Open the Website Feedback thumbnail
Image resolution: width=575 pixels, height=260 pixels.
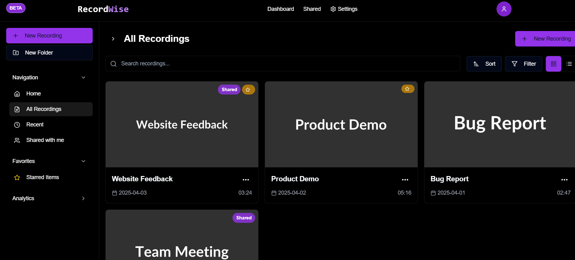[x=182, y=125]
